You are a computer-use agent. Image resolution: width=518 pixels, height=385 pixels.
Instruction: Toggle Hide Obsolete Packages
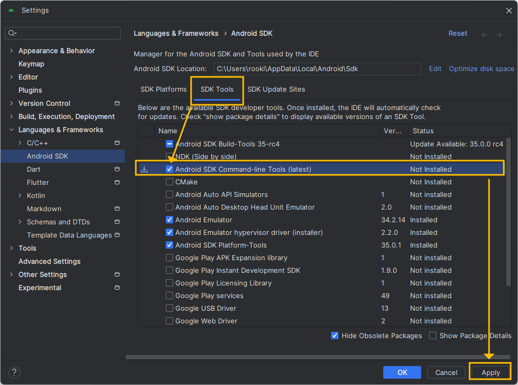click(335, 335)
